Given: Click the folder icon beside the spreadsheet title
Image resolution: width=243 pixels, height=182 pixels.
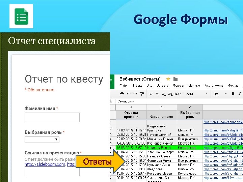Looking at the screenshot, I should coord(175,79).
